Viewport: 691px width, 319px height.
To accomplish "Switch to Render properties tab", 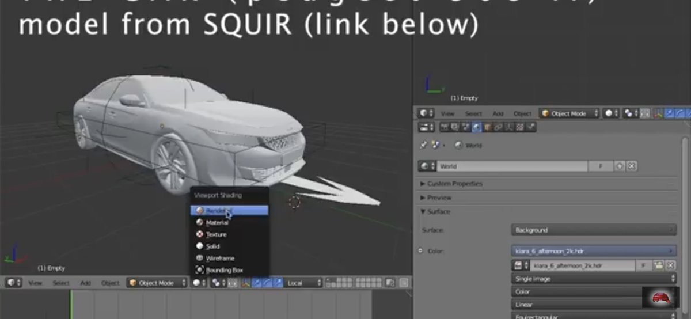I will pos(445,127).
